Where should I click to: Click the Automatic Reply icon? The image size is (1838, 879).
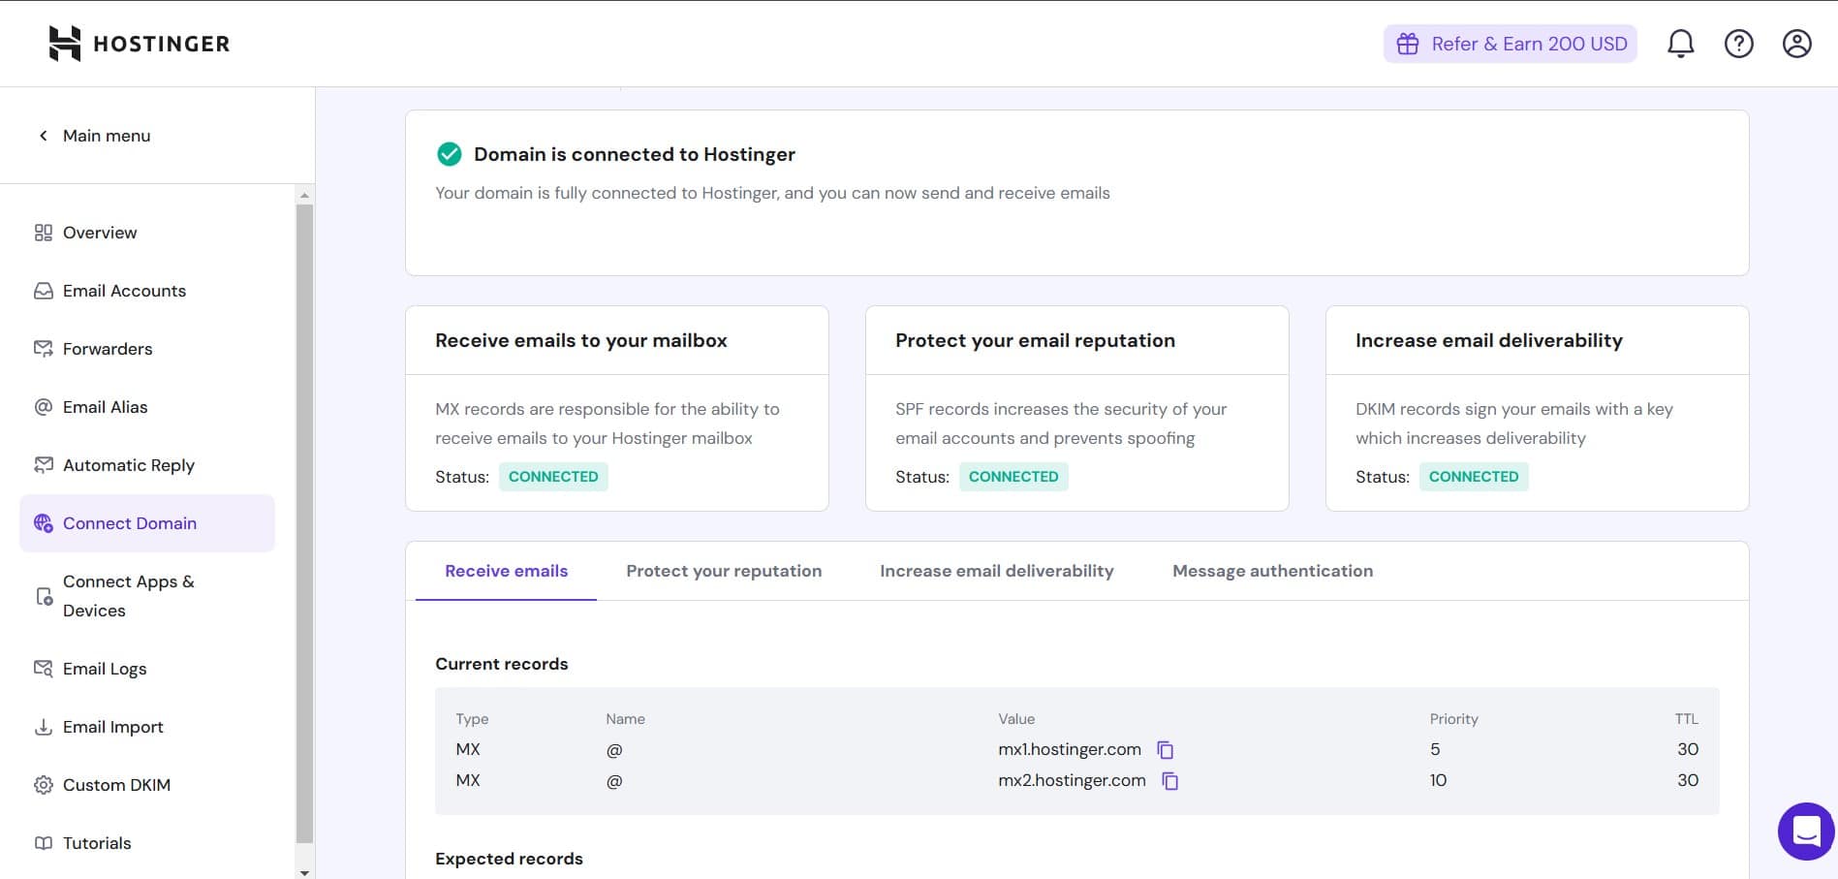(x=44, y=465)
